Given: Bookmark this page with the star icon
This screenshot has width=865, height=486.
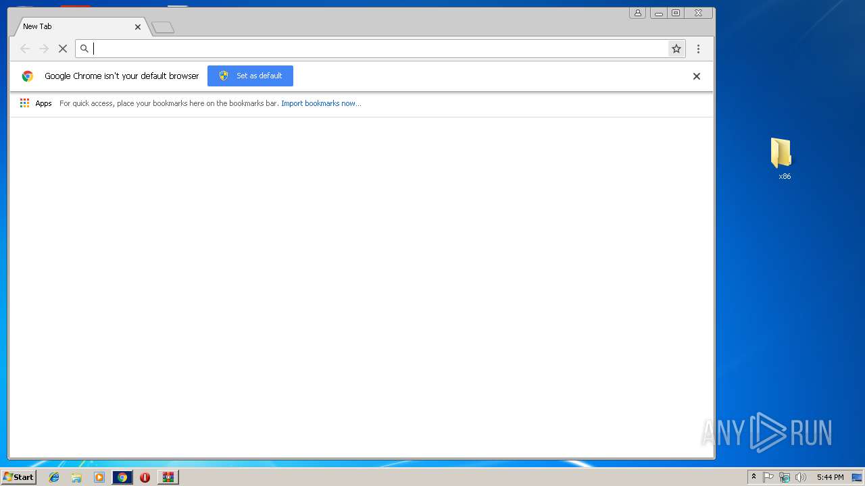Looking at the screenshot, I should pos(676,49).
